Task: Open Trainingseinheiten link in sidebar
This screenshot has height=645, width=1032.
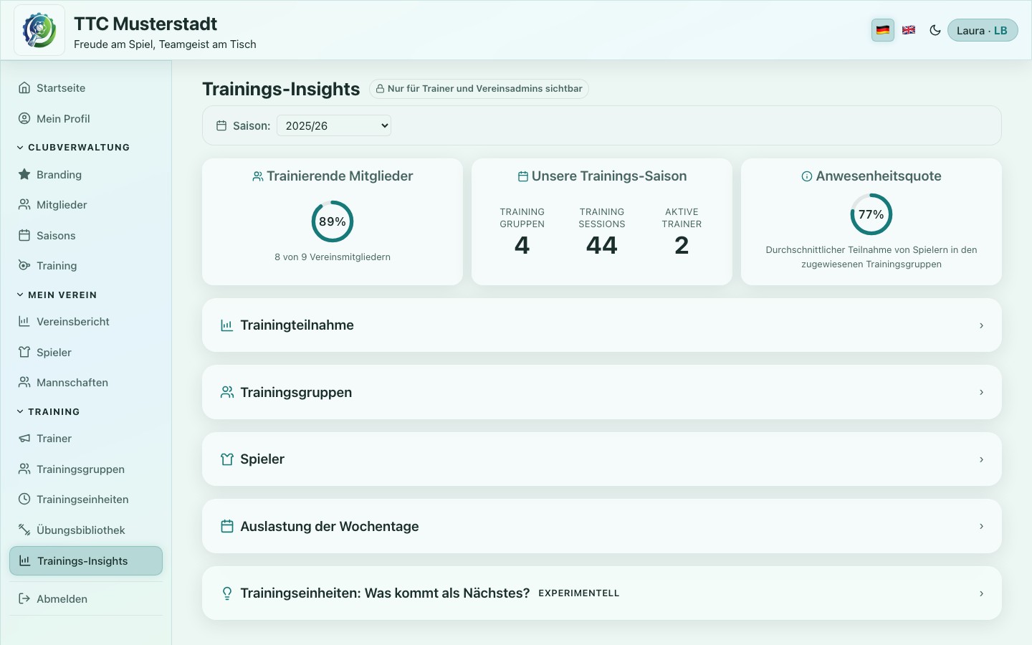Action: coord(86,499)
